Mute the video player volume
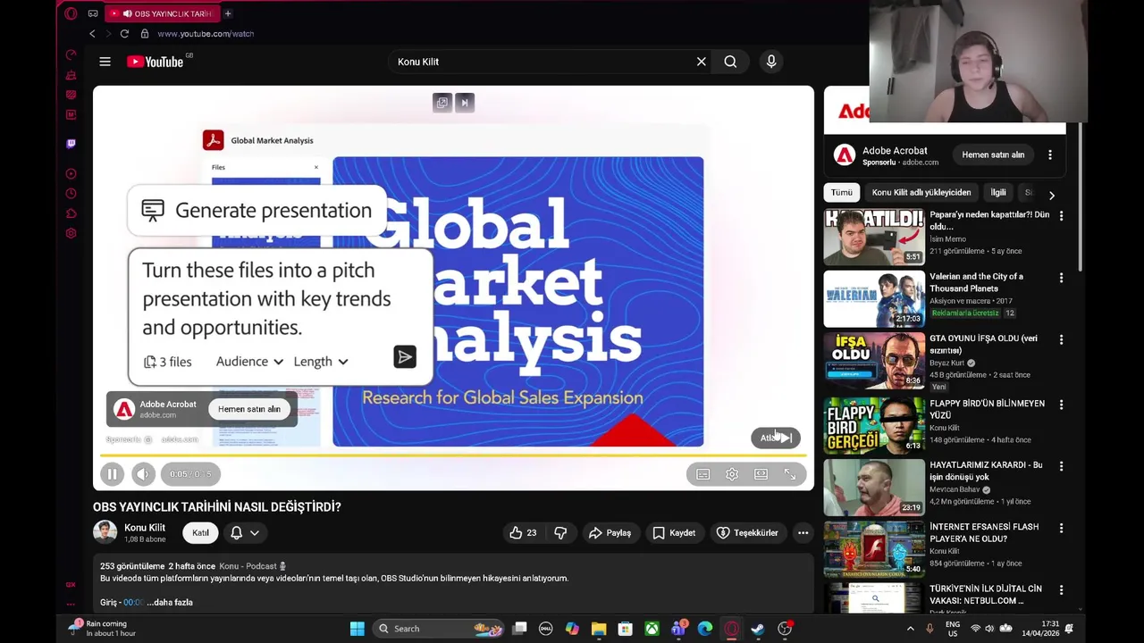Image resolution: width=1144 pixels, height=643 pixels. click(142, 474)
